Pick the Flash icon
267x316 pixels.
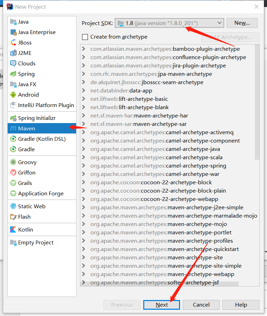click(x=13, y=217)
